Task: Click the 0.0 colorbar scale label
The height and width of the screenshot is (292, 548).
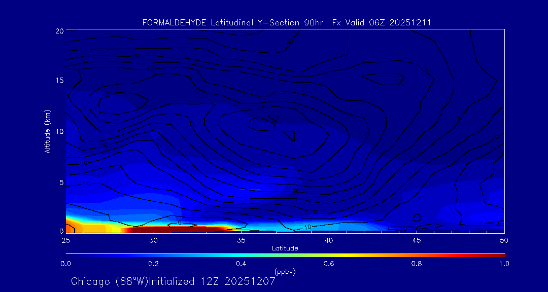Action: coord(65,264)
